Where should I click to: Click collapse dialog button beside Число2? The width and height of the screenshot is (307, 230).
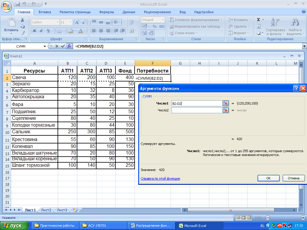pyautogui.click(x=225, y=110)
